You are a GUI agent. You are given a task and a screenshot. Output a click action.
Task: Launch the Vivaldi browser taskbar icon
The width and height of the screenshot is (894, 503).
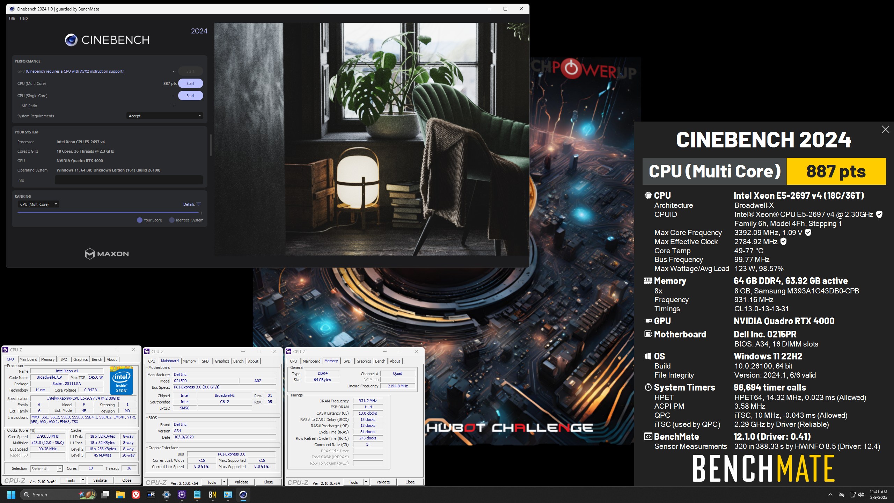[136, 495]
